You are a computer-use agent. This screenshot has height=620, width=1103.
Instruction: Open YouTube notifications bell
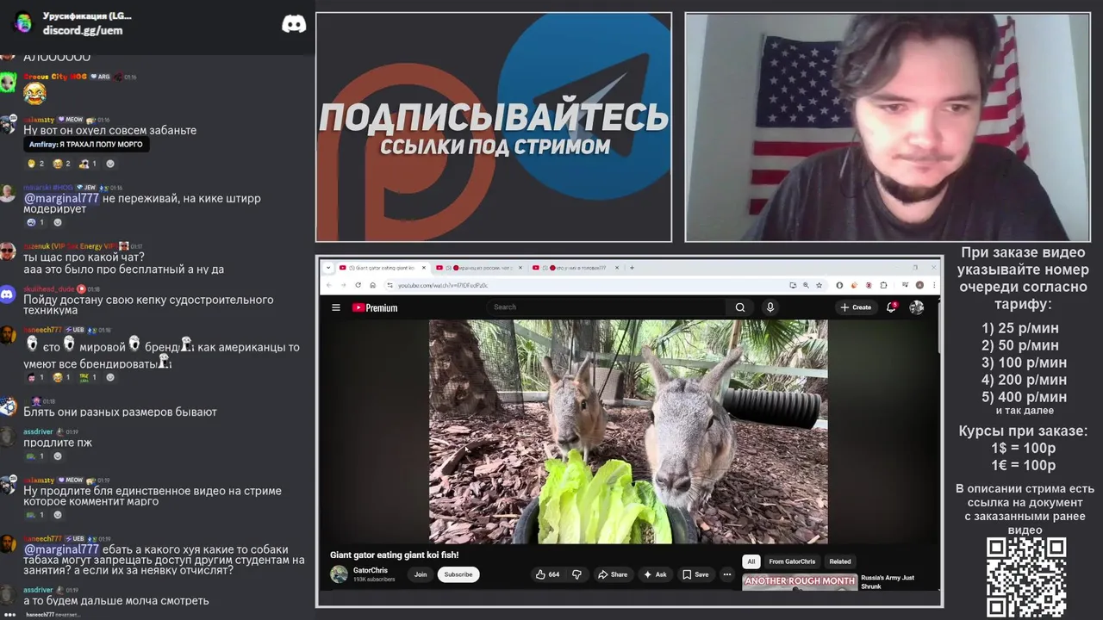point(891,307)
